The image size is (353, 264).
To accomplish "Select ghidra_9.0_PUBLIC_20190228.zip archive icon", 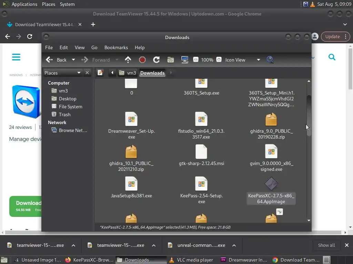I will (x=271, y=119).
